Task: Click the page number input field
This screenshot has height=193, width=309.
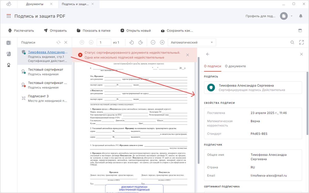Action: [104, 42]
